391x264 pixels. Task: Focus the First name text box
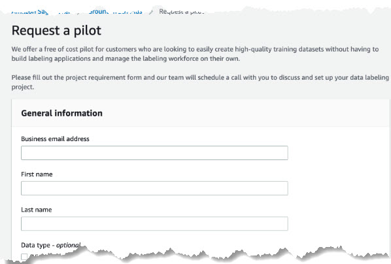(154, 188)
